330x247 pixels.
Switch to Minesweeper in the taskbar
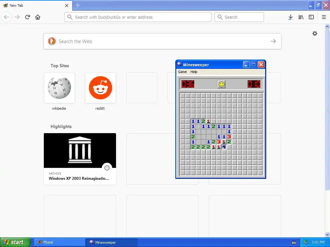point(112,242)
